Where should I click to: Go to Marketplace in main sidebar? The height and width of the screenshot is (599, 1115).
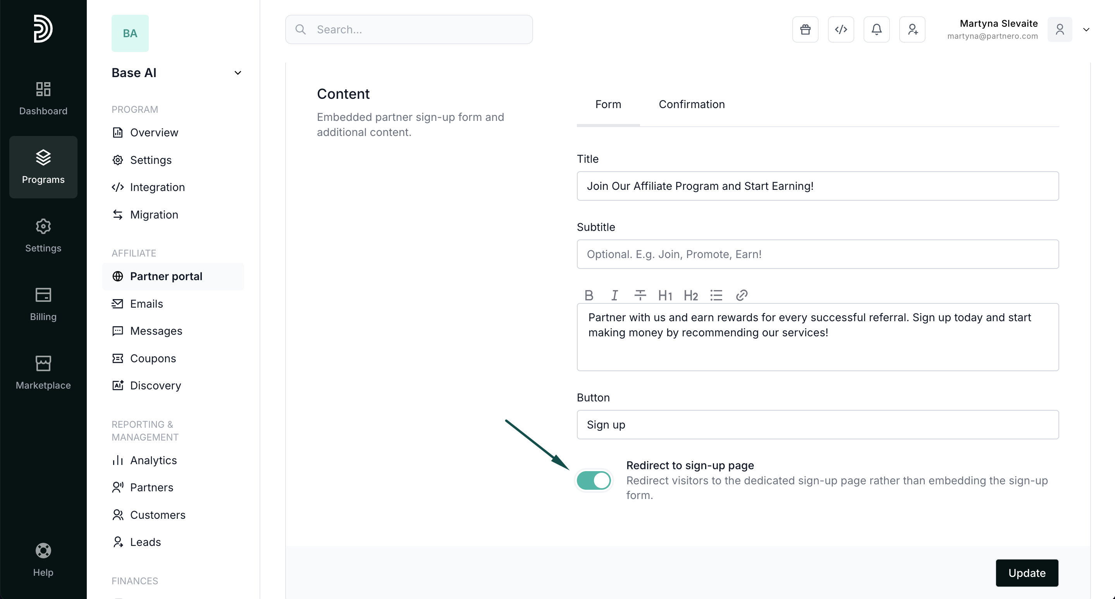click(43, 373)
